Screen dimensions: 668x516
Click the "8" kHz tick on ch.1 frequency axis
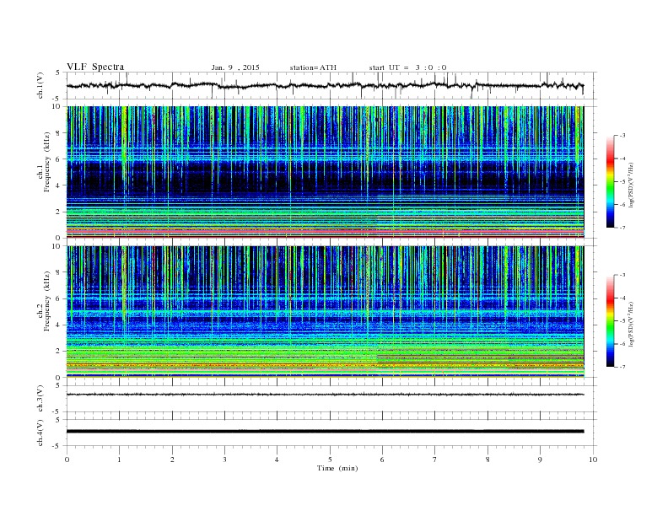point(58,133)
